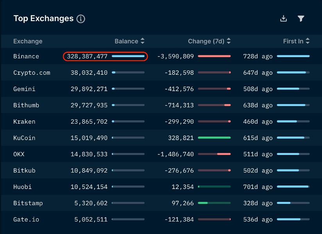Click Crypto.com balance 38,032,410
Viewport: 322px width, 234px height.
click(89, 72)
